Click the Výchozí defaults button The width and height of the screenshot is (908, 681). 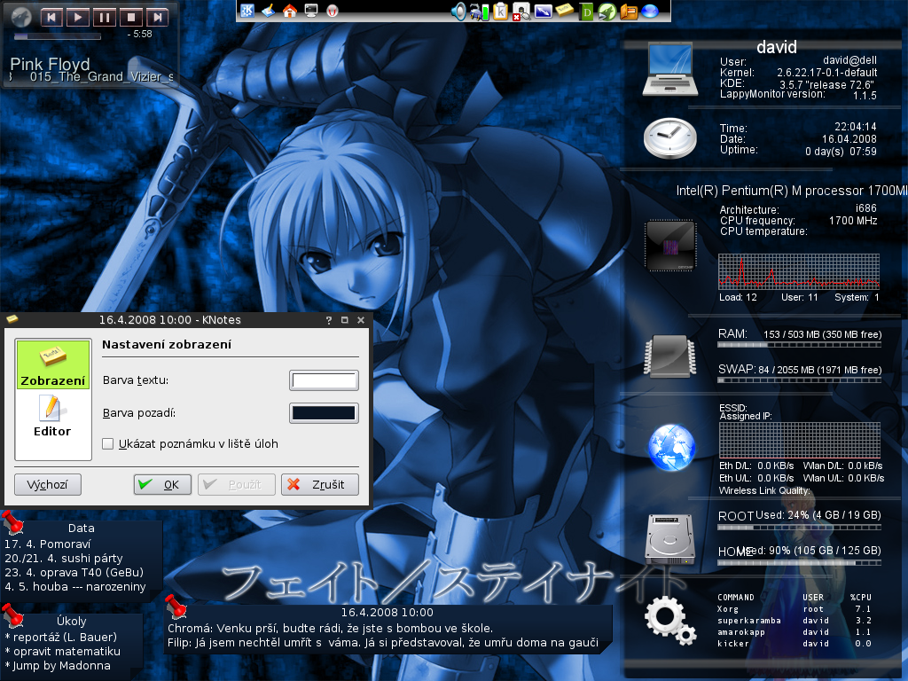tap(48, 485)
